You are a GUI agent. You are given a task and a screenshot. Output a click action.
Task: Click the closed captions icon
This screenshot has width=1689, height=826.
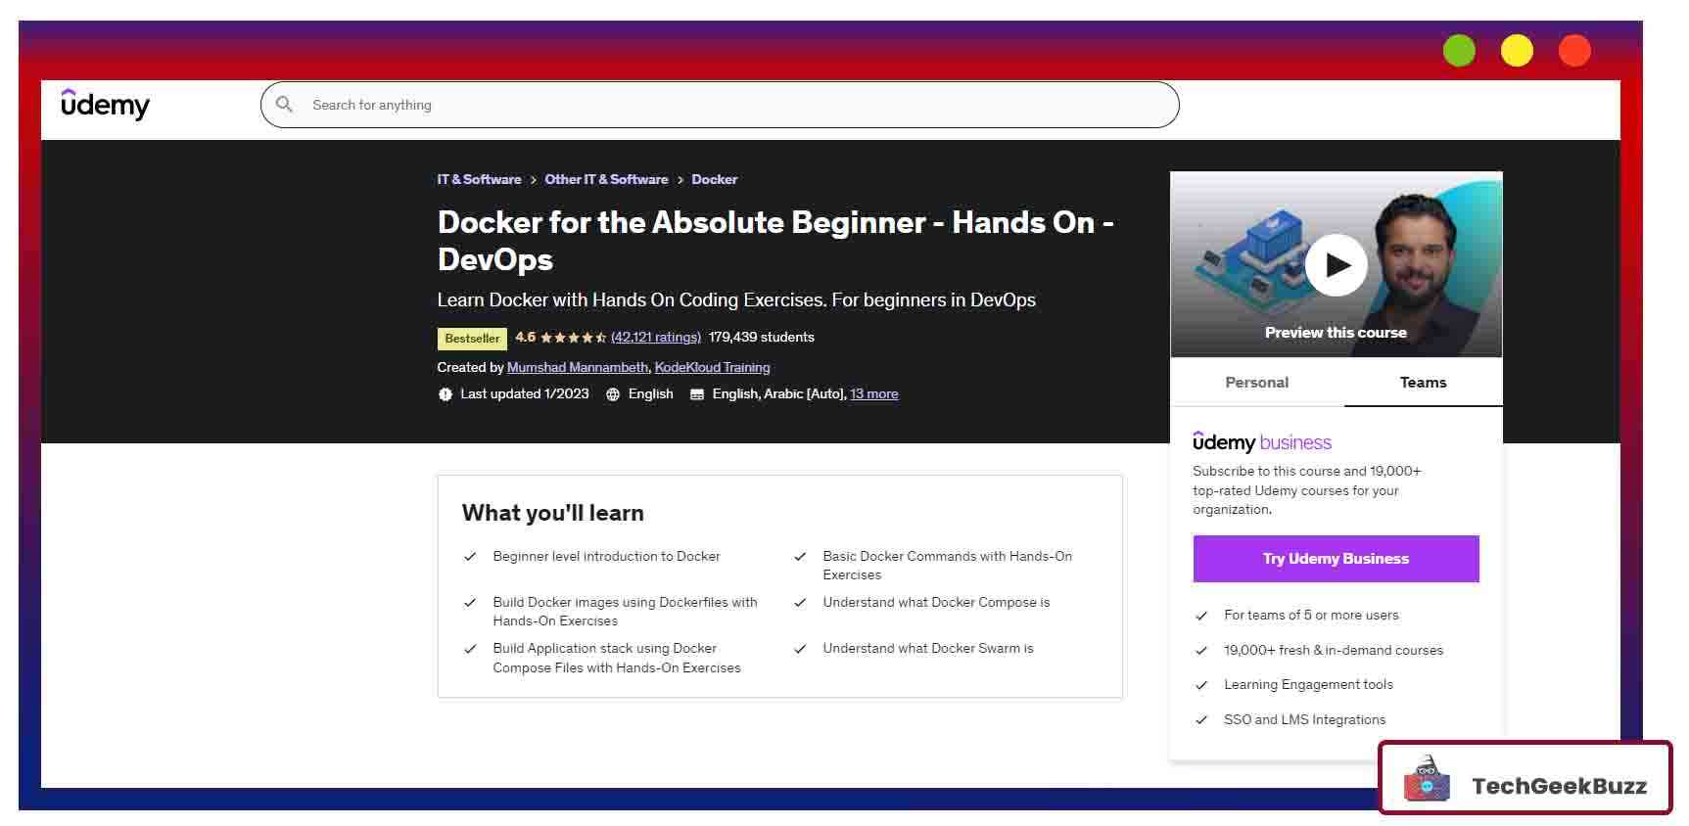coord(697,394)
